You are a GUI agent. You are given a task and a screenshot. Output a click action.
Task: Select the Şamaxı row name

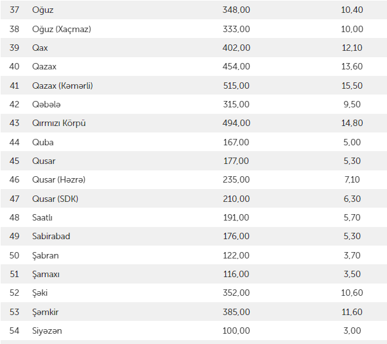[46, 274]
